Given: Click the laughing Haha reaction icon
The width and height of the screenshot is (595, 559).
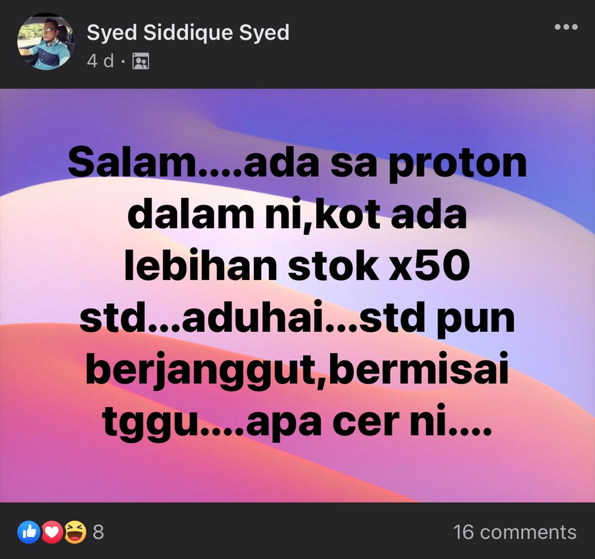Looking at the screenshot, I should pos(75,532).
